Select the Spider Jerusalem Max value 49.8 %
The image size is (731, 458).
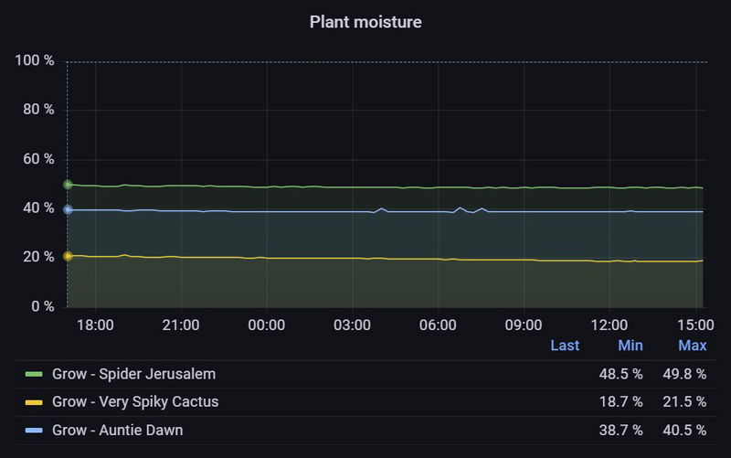pyautogui.click(x=684, y=375)
